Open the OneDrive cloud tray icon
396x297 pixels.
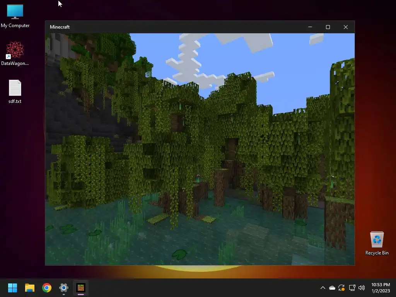tap(332, 288)
